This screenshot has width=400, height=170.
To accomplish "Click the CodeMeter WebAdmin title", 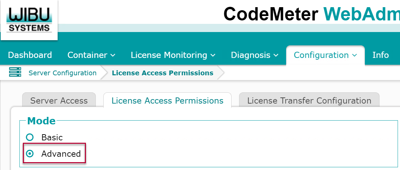I will 312,14.
